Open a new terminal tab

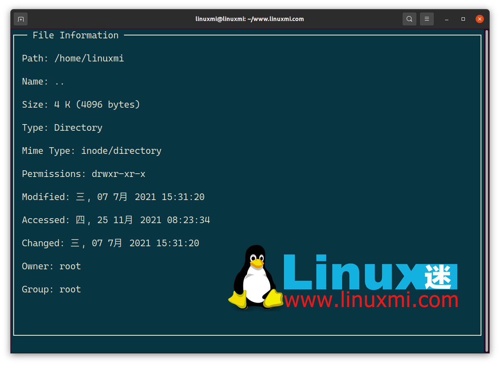point(21,19)
